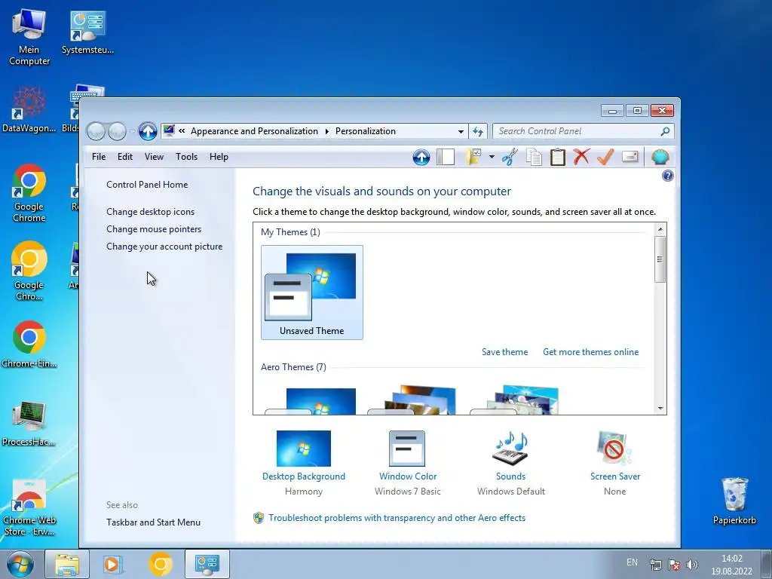
Task: Click the Save theme link
Action: coord(504,352)
